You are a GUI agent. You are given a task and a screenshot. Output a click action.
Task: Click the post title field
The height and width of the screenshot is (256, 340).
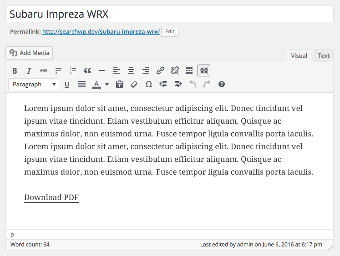click(170, 14)
